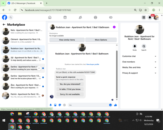Reload the Facebook page
This screenshot has width=163, height=130.
pos(15,10)
